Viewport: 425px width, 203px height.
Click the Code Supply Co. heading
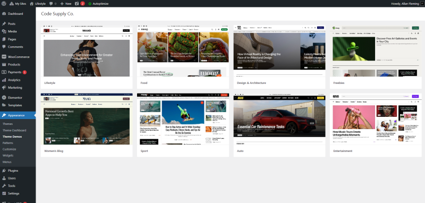pyautogui.click(x=57, y=14)
